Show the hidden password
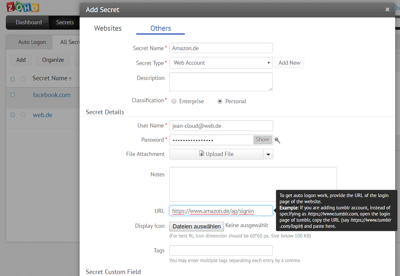Image resolution: width=400 pixels, height=276 pixels. click(262, 139)
